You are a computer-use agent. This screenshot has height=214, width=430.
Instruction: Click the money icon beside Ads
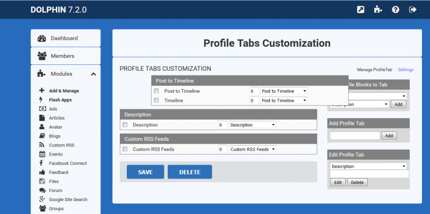coord(42,109)
